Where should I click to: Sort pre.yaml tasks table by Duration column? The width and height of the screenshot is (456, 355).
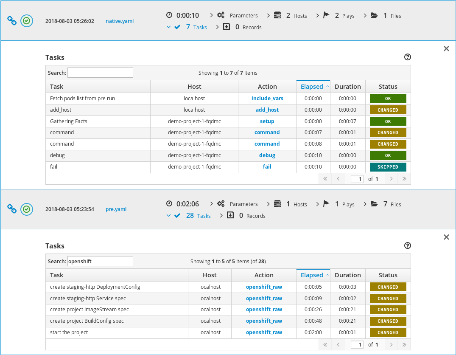(x=347, y=275)
